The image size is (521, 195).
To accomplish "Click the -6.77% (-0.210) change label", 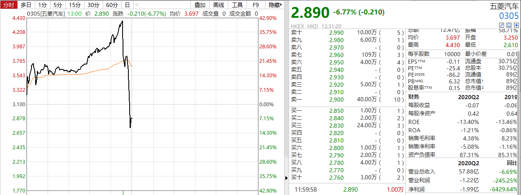I will coord(359,12).
